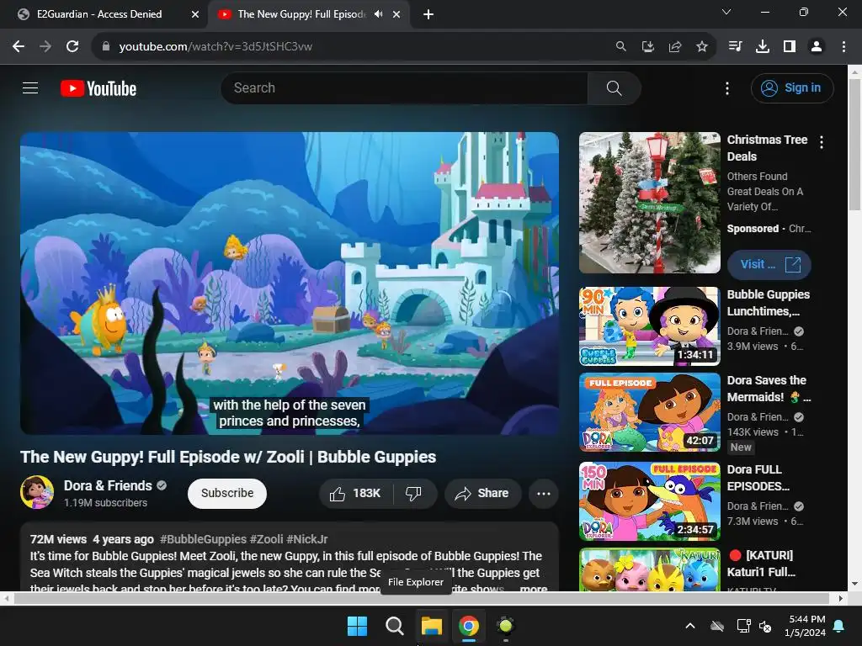Open the KATURI Full video thumbnail

click(649, 569)
